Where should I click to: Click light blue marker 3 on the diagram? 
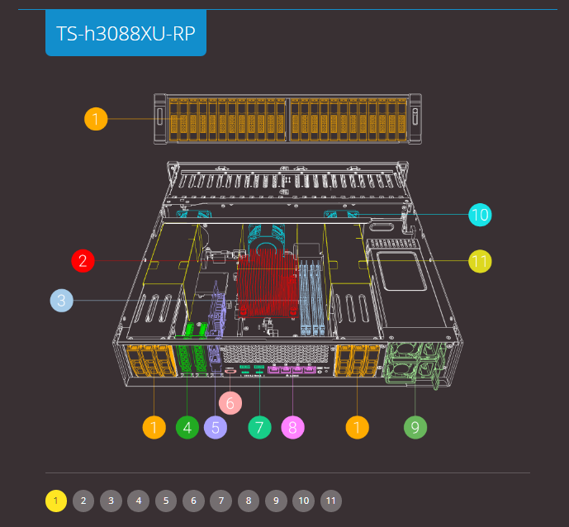point(61,301)
